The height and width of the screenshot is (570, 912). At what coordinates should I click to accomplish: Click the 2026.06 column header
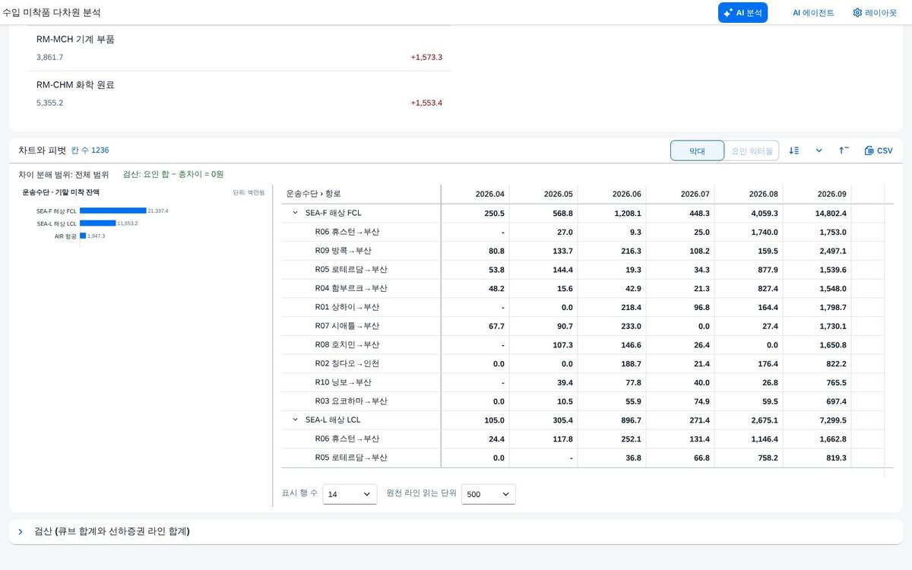[x=612, y=194]
